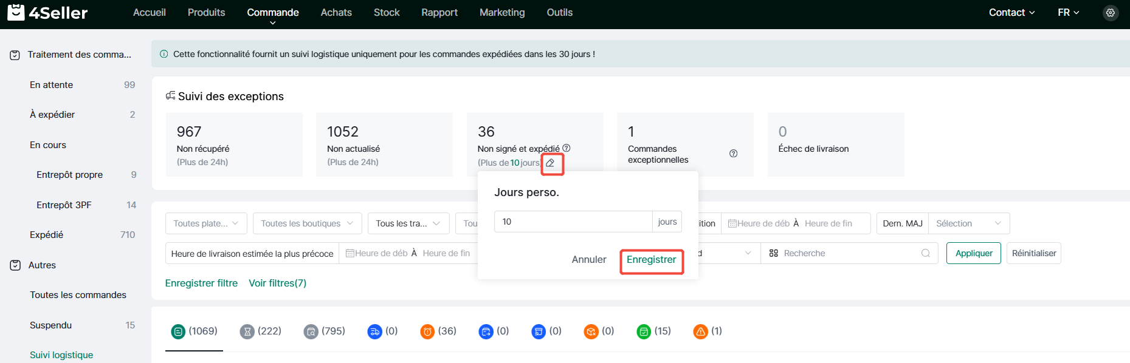Click the 4Seller logo
The height and width of the screenshot is (363, 1130).
47,12
